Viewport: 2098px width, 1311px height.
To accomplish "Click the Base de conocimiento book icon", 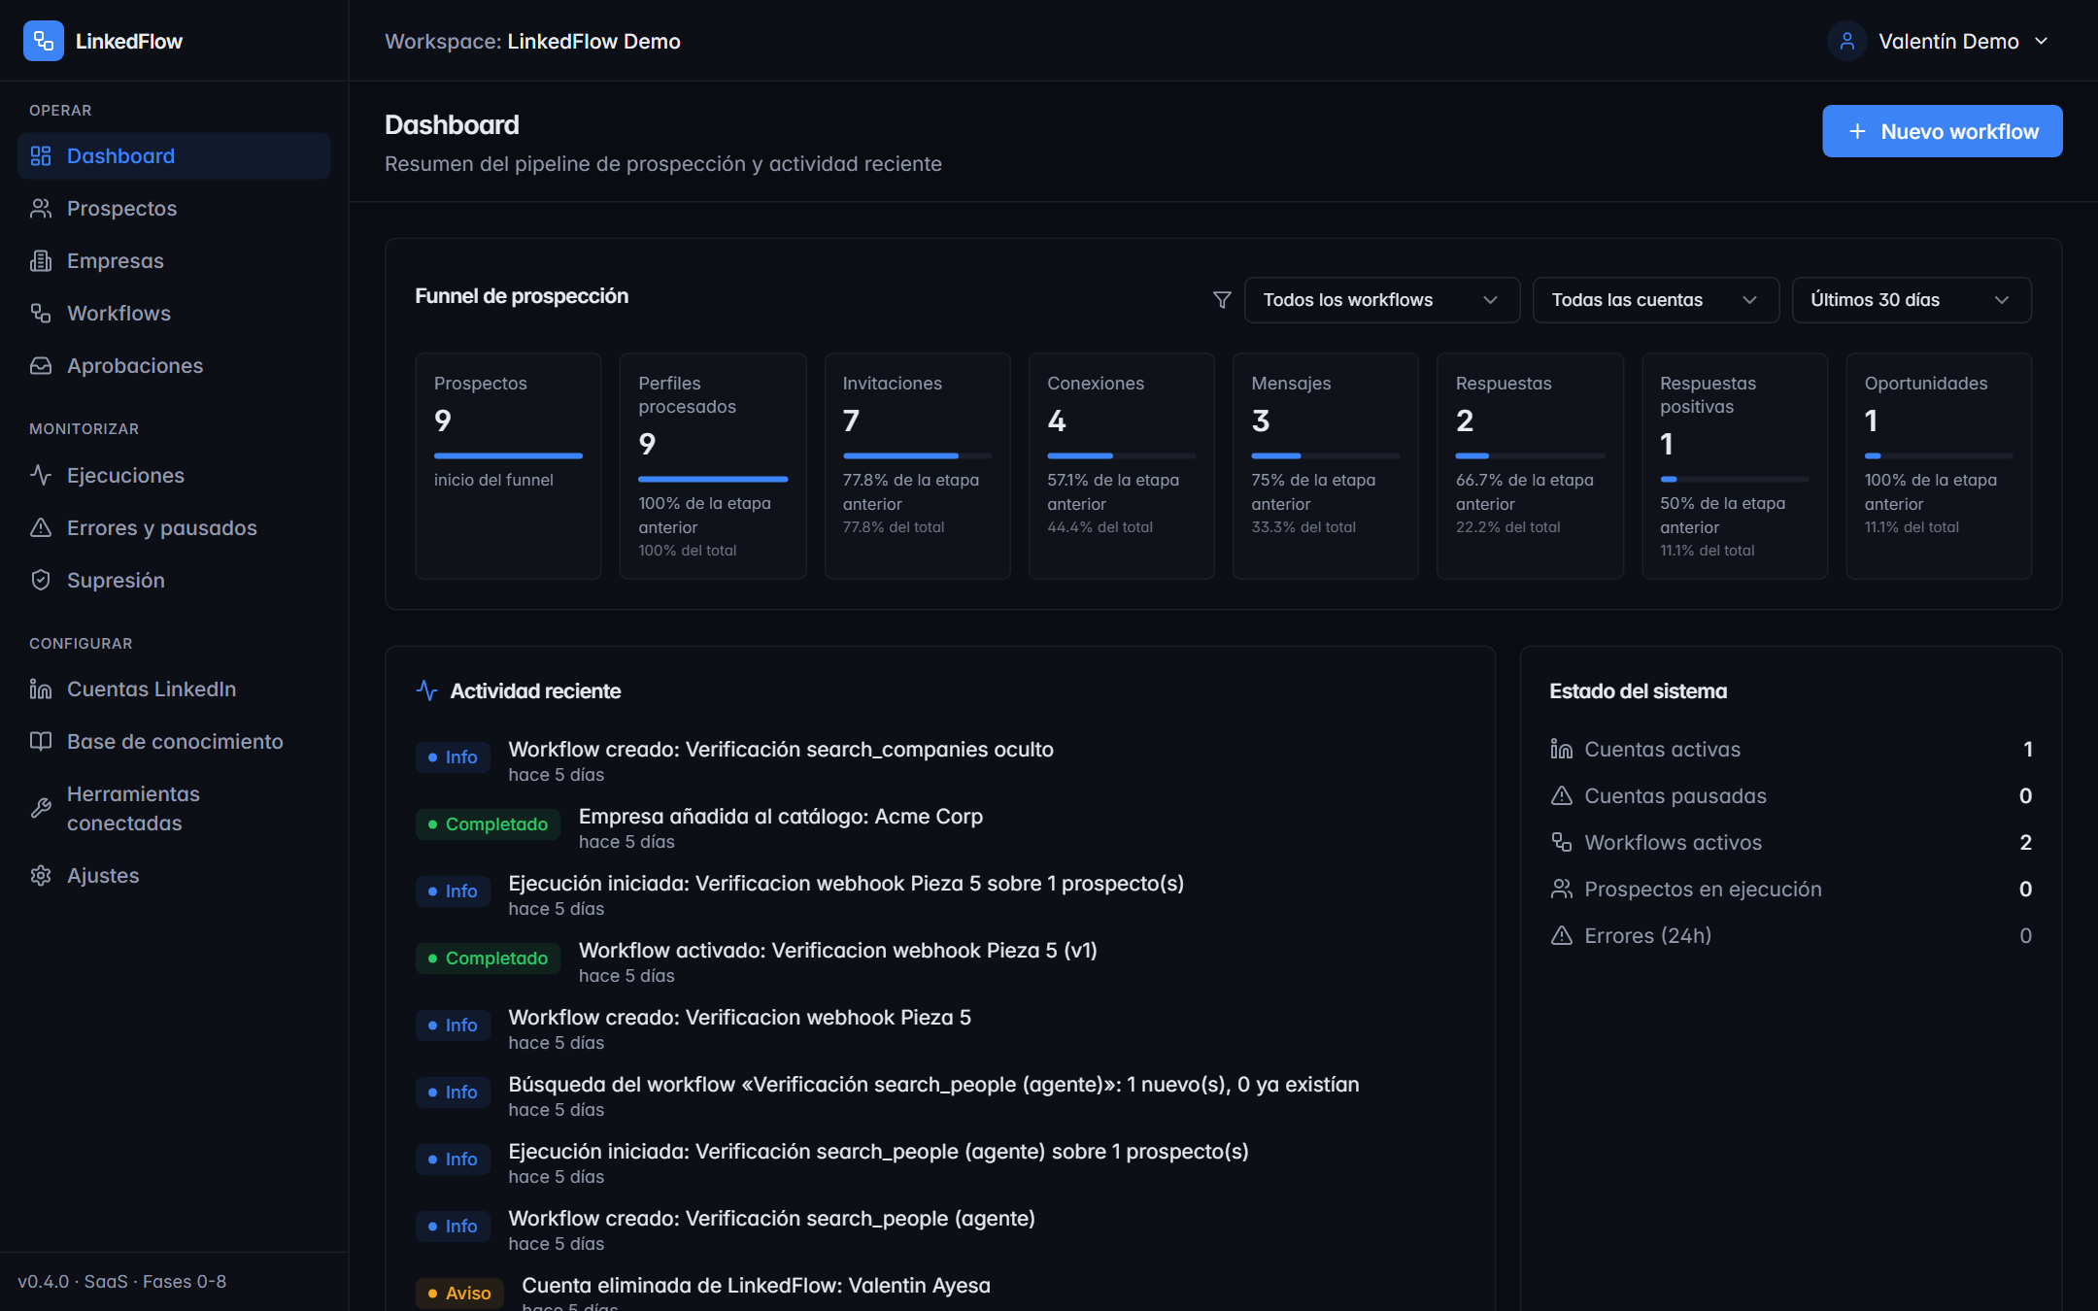I will click(x=41, y=742).
